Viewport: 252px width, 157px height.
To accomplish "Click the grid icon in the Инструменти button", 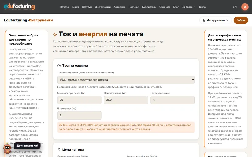I will pos(204,20).
